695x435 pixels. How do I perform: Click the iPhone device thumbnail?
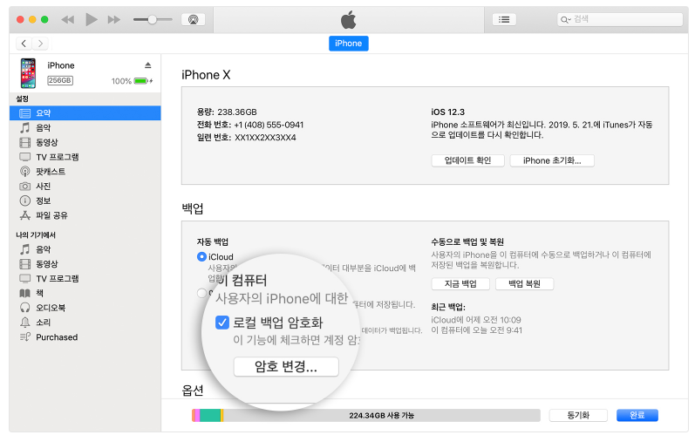click(29, 73)
